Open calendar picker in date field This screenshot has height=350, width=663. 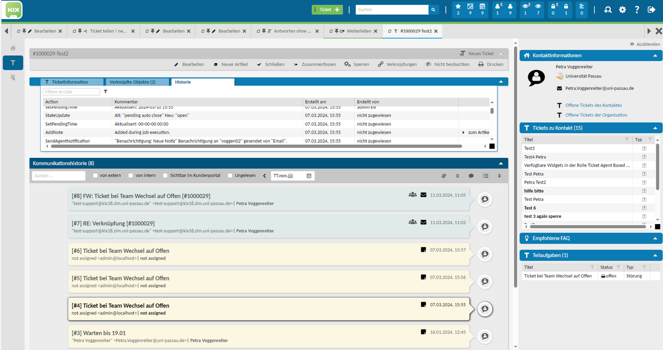309,176
